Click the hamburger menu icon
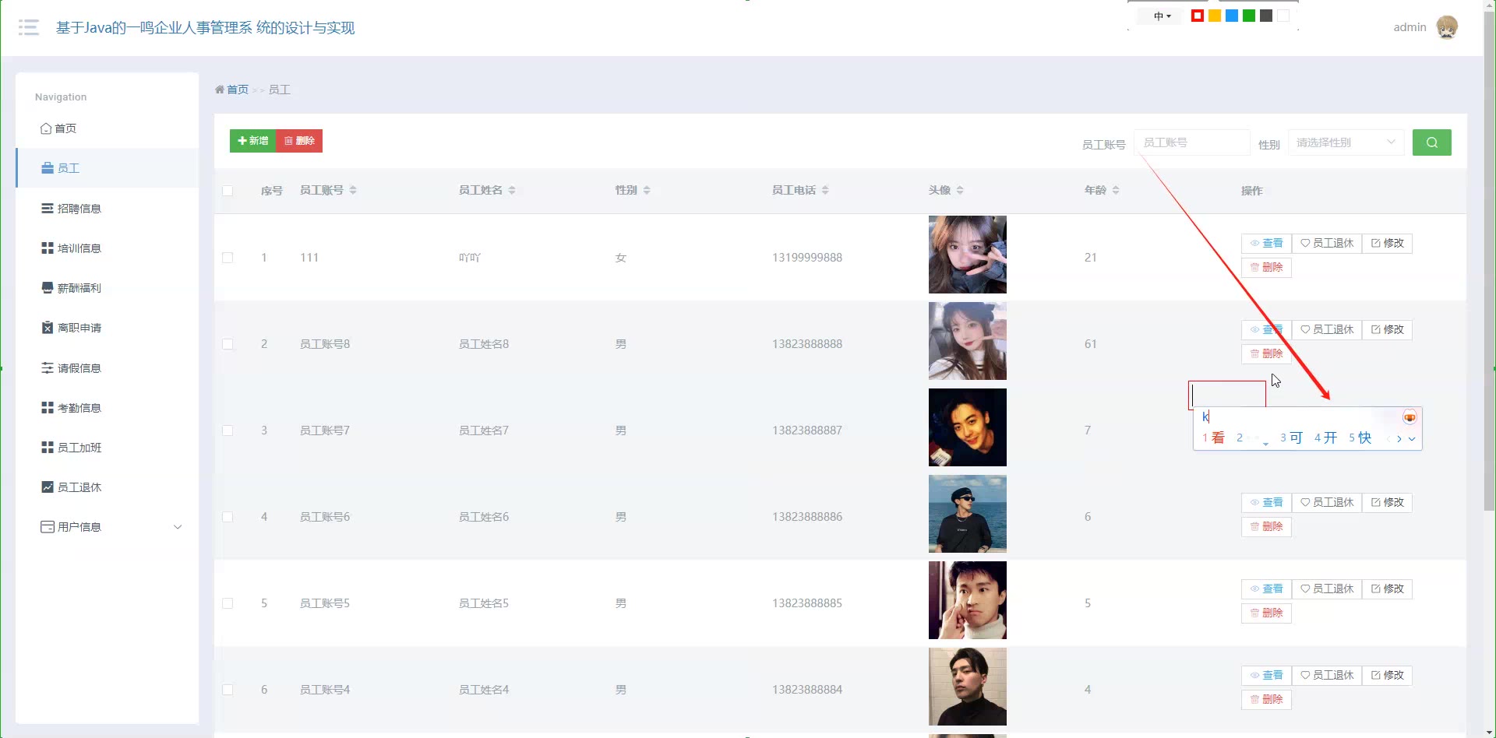The image size is (1496, 738). [29, 28]
